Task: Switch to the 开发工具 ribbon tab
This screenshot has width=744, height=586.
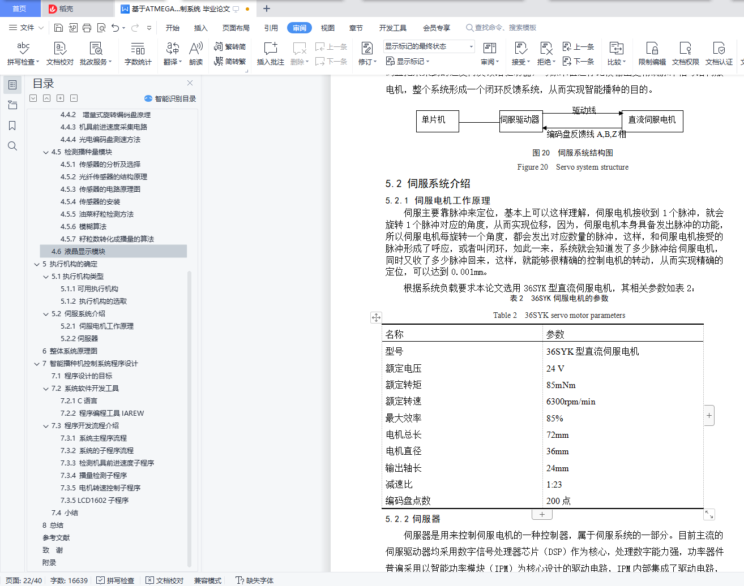Action: pos(393,28)
